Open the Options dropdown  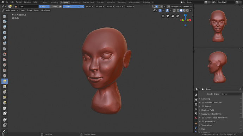187,6
